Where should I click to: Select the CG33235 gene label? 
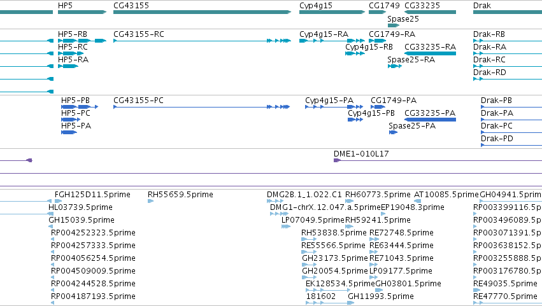(422, 6)
